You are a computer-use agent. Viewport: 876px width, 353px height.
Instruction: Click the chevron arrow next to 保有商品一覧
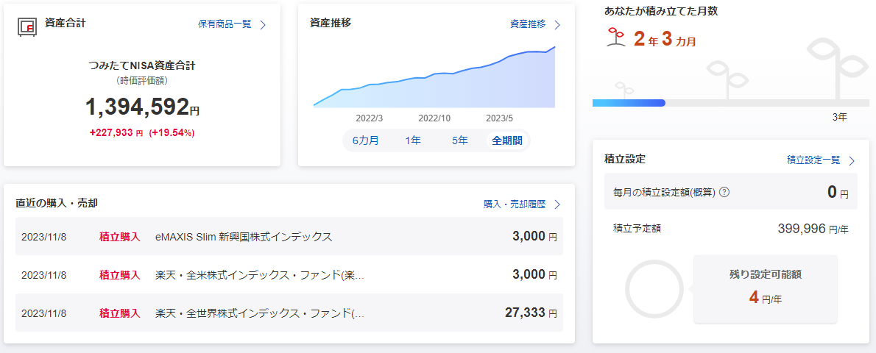click(x=263, y=24)
